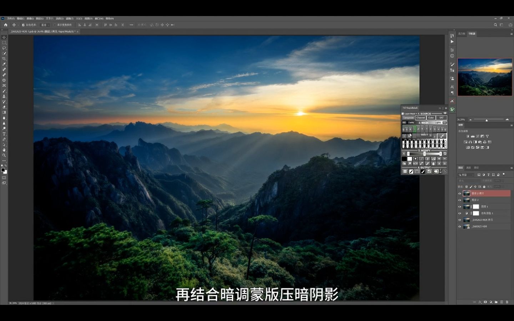Click the Composite button in TK RapidMask
This screenshot has width=514, height=321.
(408, 118)
